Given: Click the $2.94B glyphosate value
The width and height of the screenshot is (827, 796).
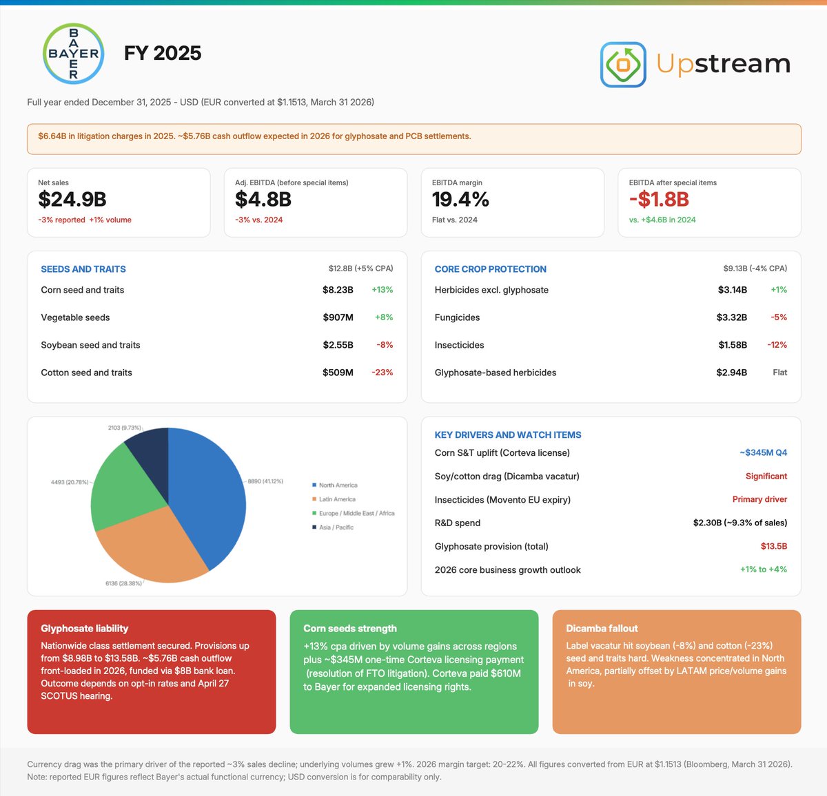Looking at the screenshot, I should point(732,373).
